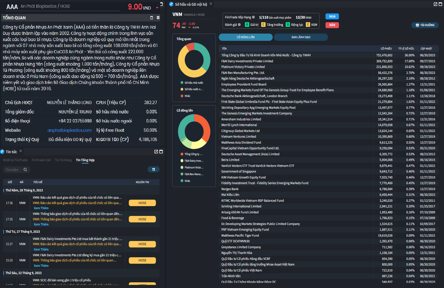
Task: Click info icon next to FiinTrade Xếp Hạng
Action: 254,17
